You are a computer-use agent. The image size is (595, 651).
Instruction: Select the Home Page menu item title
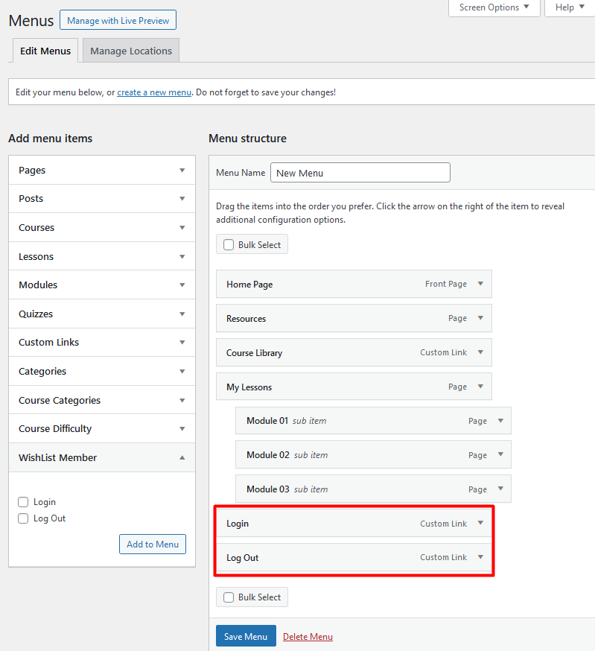[249, 285]
